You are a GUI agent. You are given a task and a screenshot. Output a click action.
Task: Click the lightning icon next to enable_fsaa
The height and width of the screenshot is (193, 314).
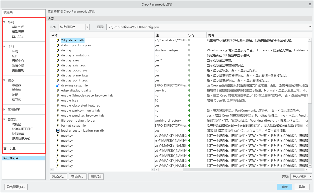point(58,100)
